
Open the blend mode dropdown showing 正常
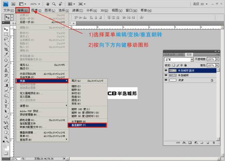pos(179,60)
